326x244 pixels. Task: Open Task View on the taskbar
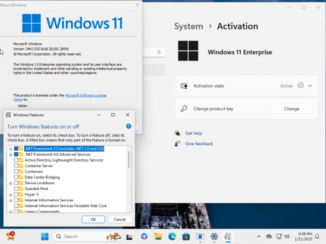129,237
